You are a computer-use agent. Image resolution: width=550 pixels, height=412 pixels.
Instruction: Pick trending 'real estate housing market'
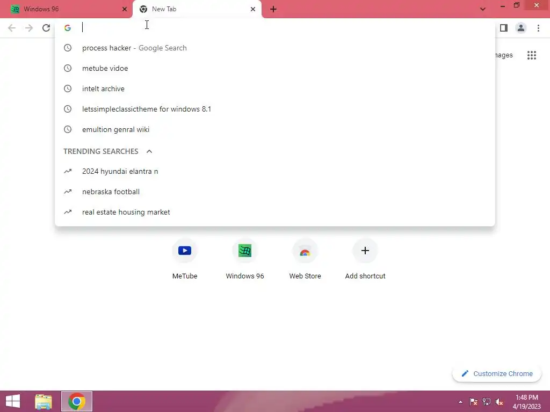point(274,212)
